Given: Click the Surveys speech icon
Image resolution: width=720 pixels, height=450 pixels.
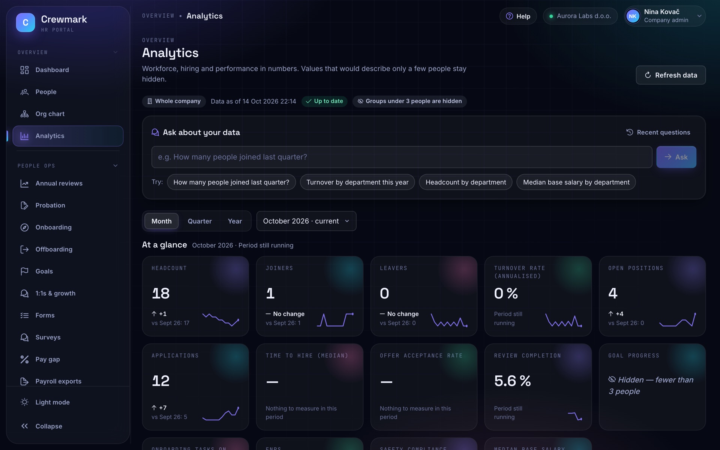Looking at the screenshot, I should pyautogui.click(x=24, y=337).
